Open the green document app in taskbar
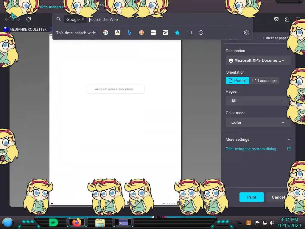Image resolution: width=305 pixels, height=229 pixels. tap(54, 222)
